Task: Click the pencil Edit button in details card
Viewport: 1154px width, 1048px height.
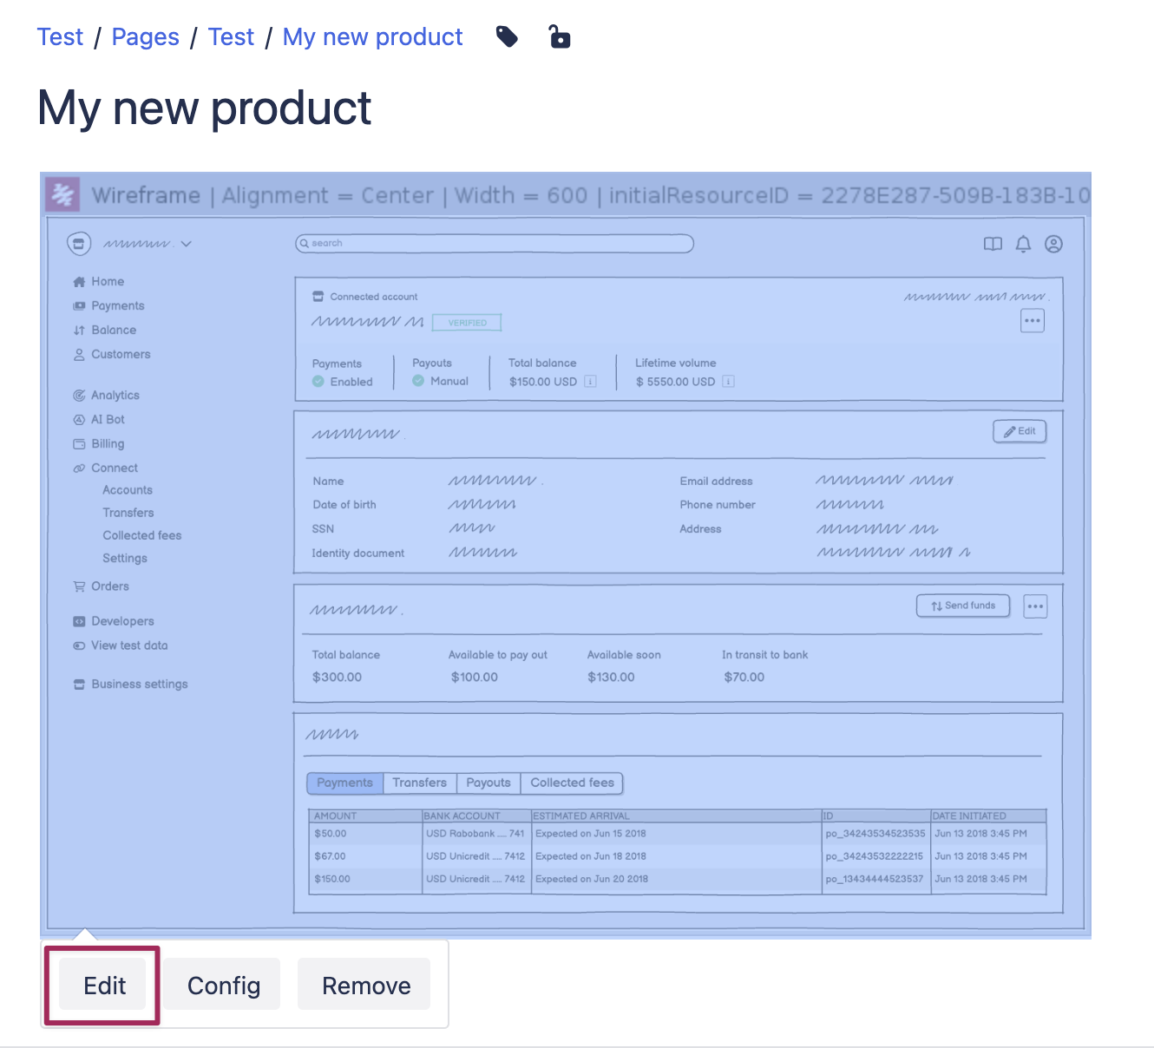Action: click(1020, 431)
